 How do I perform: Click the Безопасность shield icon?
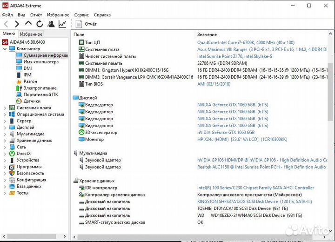[x=12, y=174]
